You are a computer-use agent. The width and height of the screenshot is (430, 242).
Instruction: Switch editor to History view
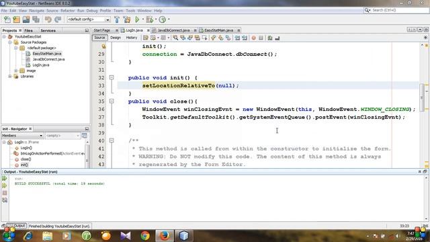(x=132, y=38)
